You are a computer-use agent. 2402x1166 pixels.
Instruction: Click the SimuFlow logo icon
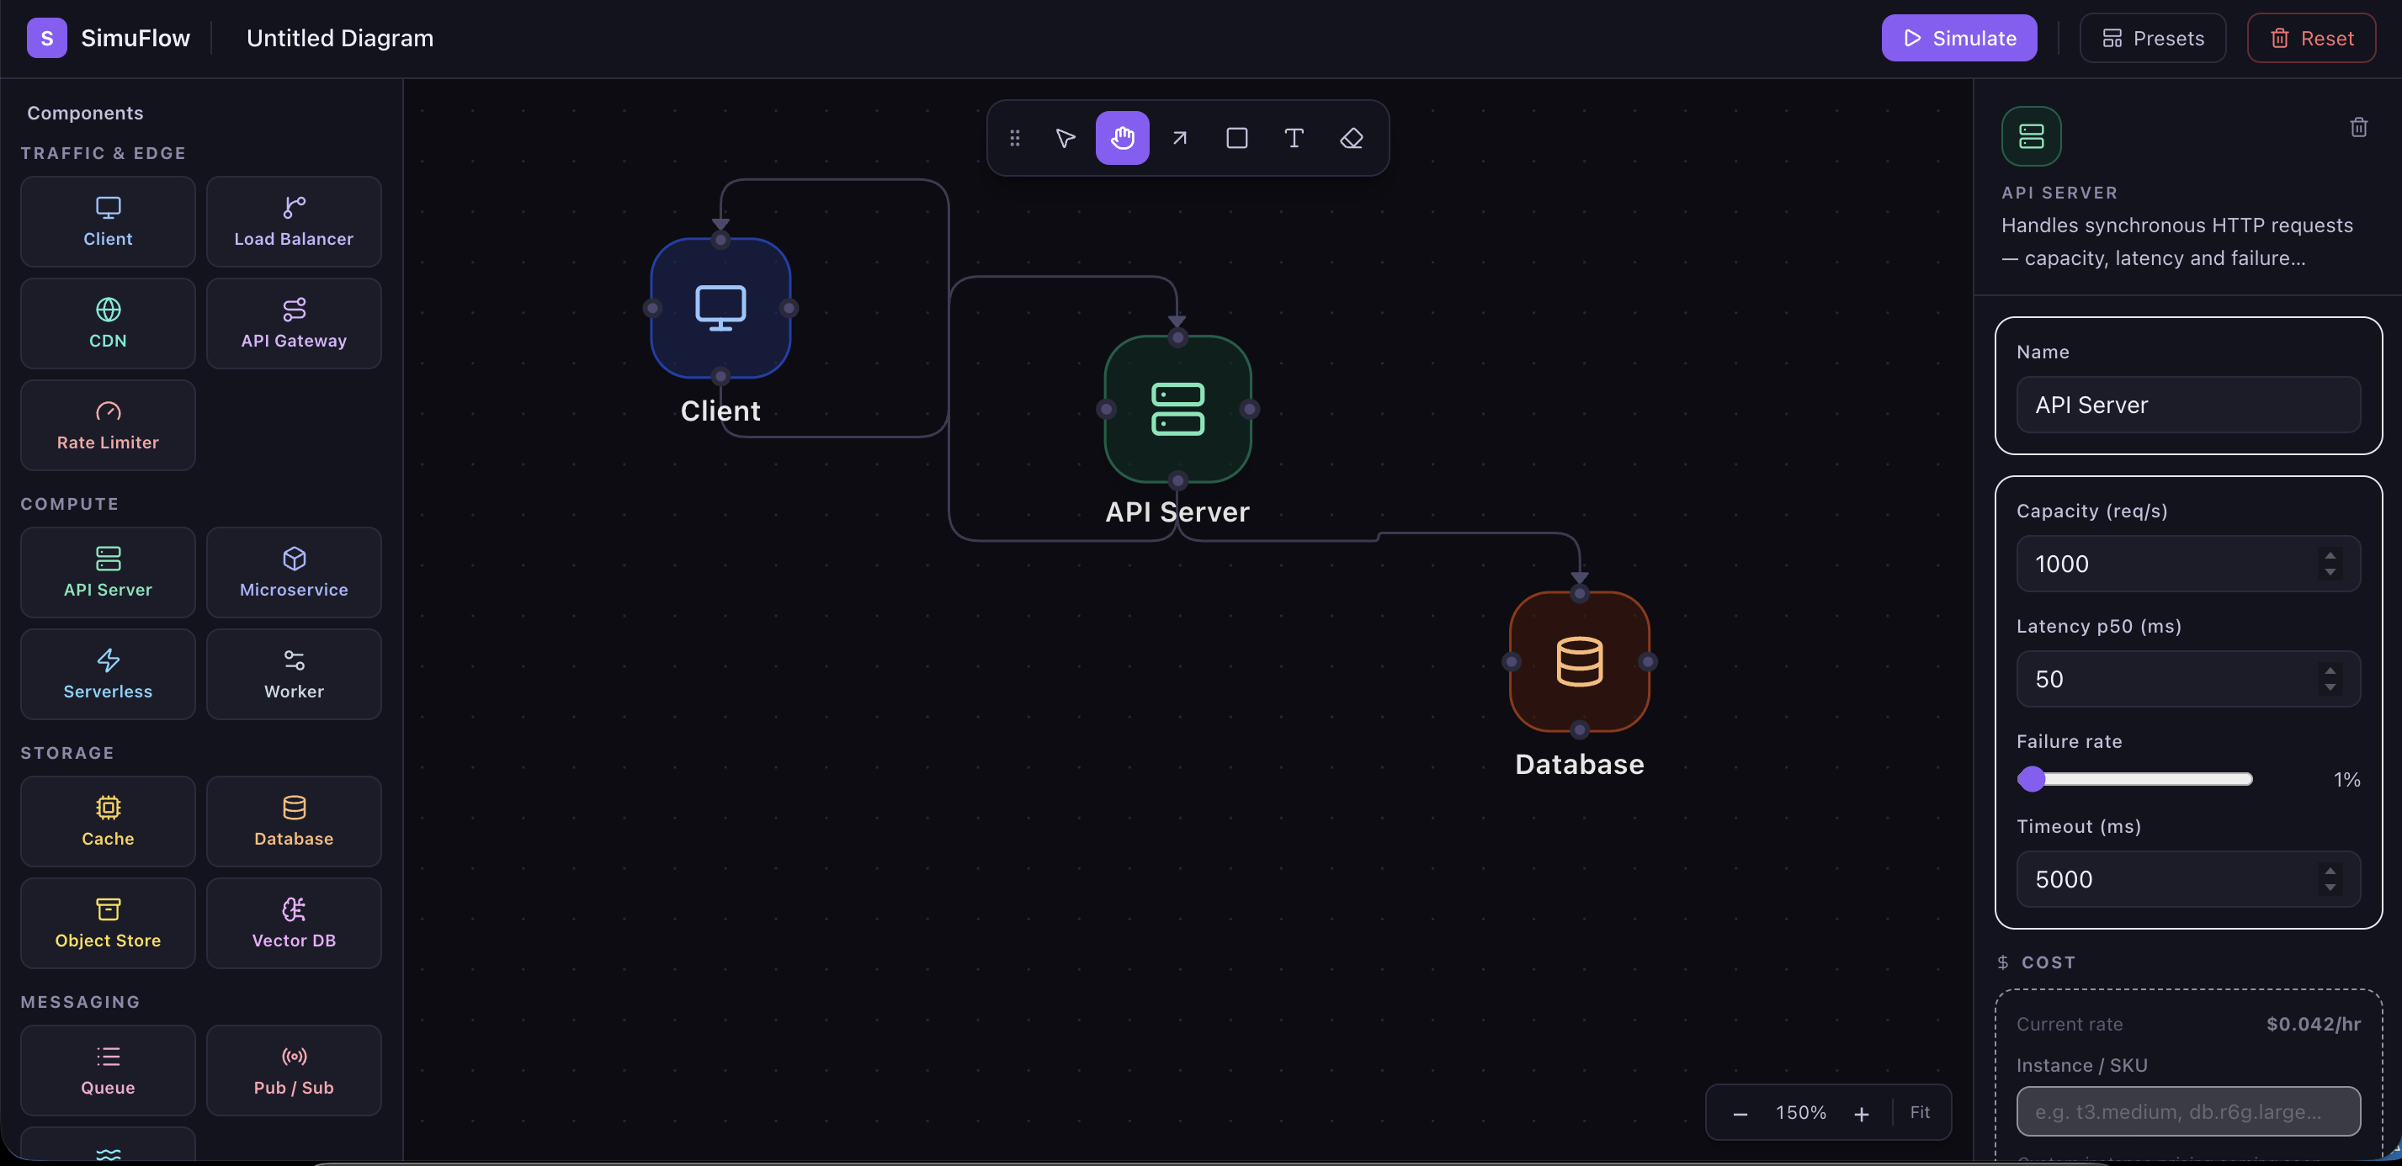pos(46,38)
